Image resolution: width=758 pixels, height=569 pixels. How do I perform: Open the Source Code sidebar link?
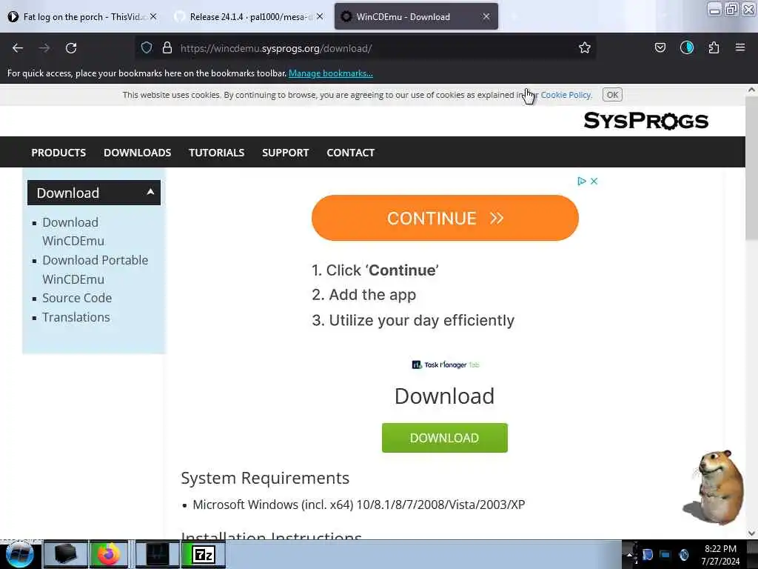point(77,298)
